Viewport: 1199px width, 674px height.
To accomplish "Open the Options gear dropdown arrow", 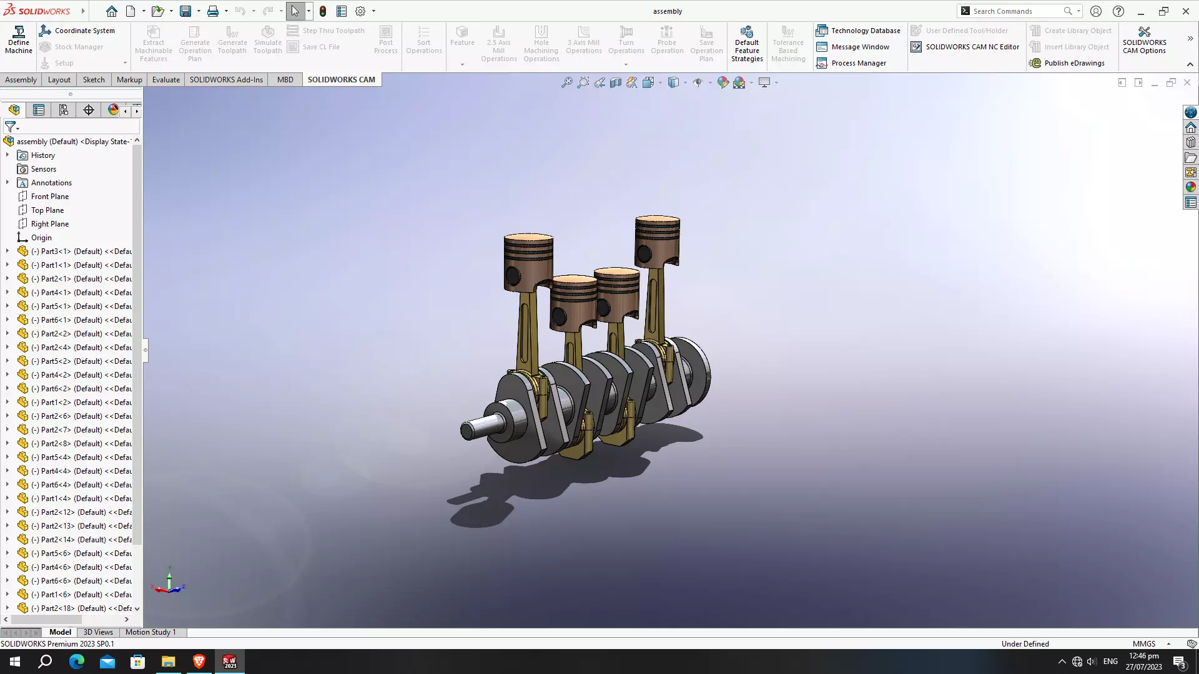I will [x=373, y=11].
